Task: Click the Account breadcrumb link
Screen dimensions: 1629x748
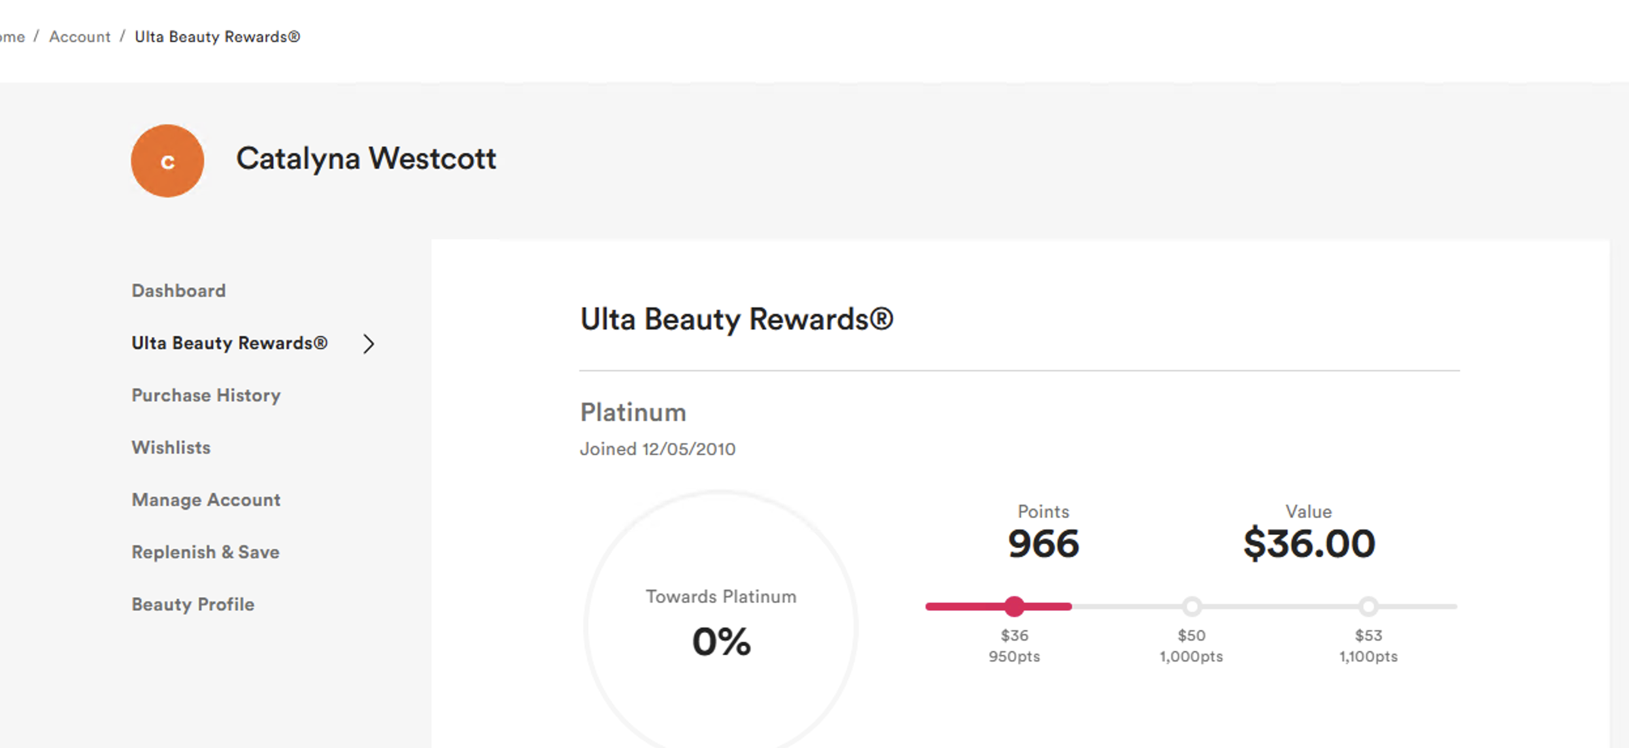Action: click(x=80, y=37)
